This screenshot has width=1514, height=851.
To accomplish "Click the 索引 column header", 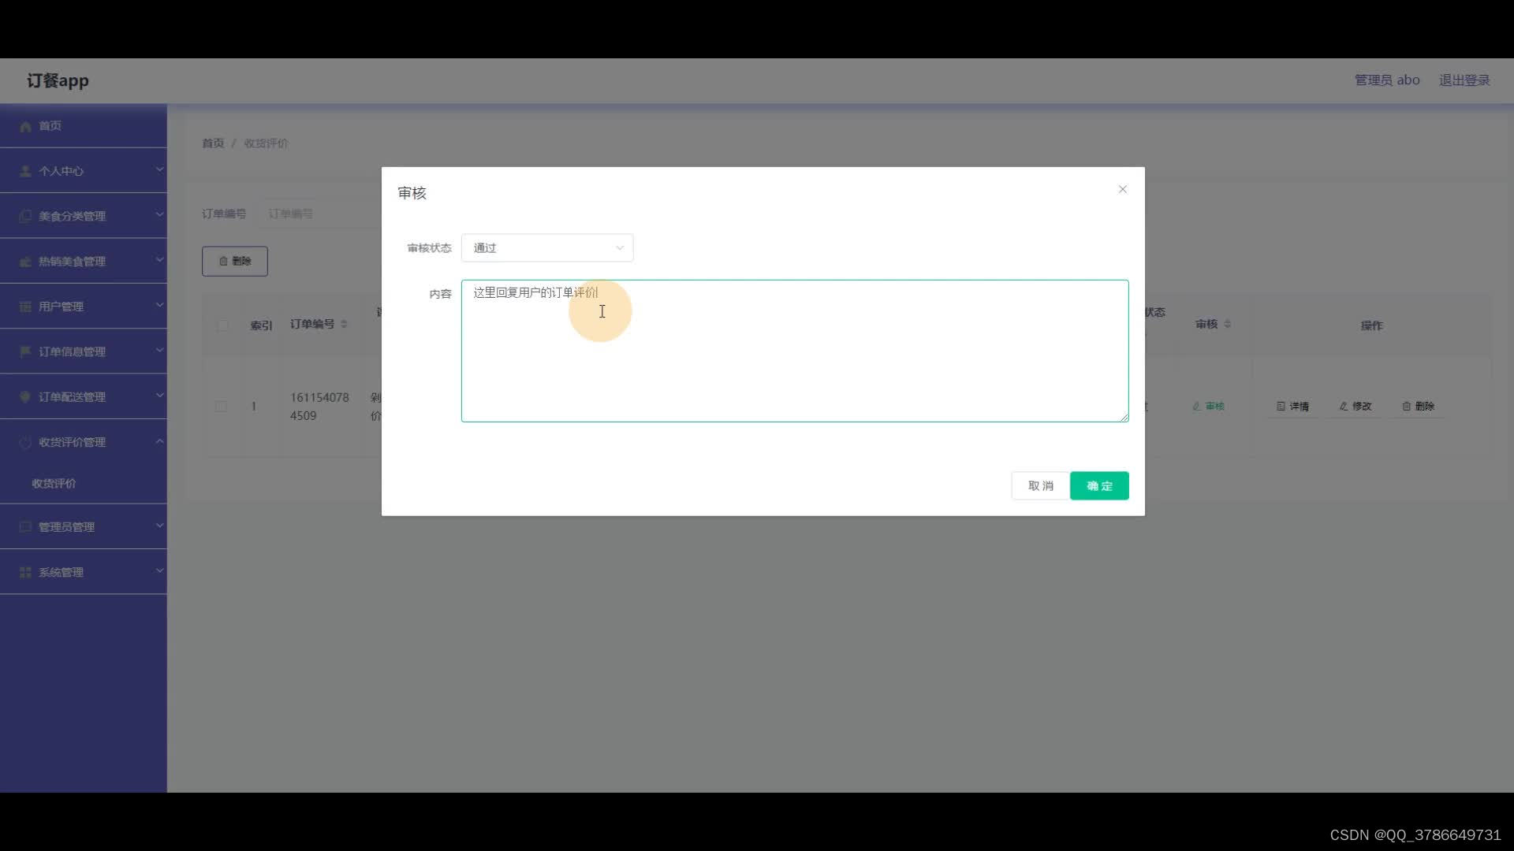I will coord(261,325).
